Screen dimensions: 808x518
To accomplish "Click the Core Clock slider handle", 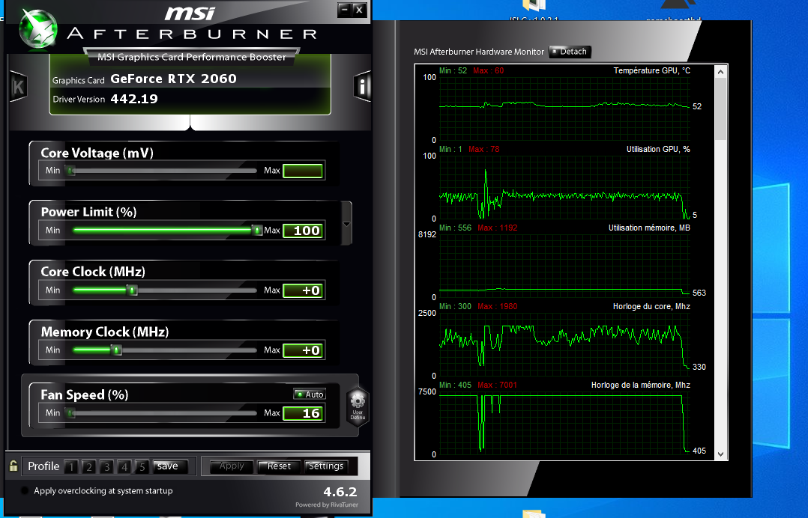I will coord(132,290).
